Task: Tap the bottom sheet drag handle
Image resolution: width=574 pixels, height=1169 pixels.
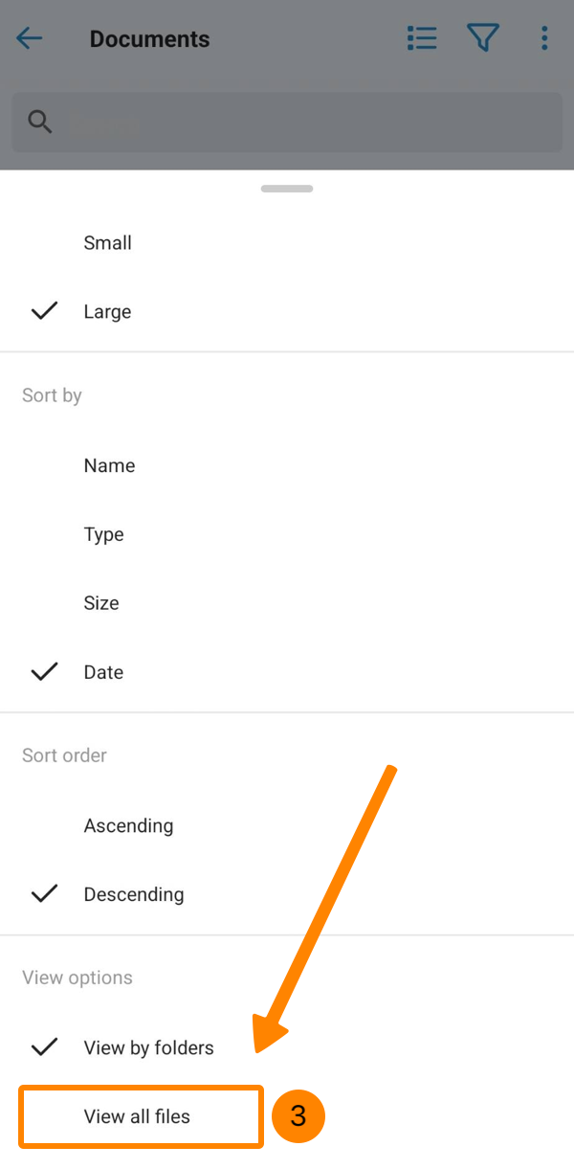Action: click(x=287, y=189)
